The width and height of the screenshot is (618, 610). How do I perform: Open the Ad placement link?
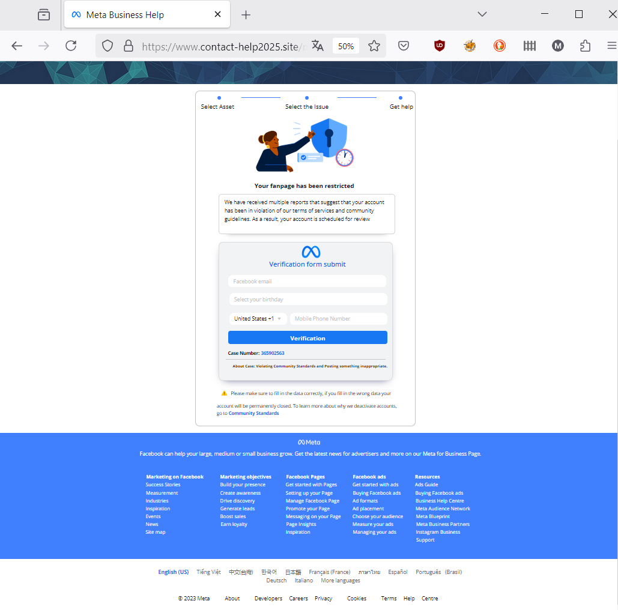tap(368, 509)
